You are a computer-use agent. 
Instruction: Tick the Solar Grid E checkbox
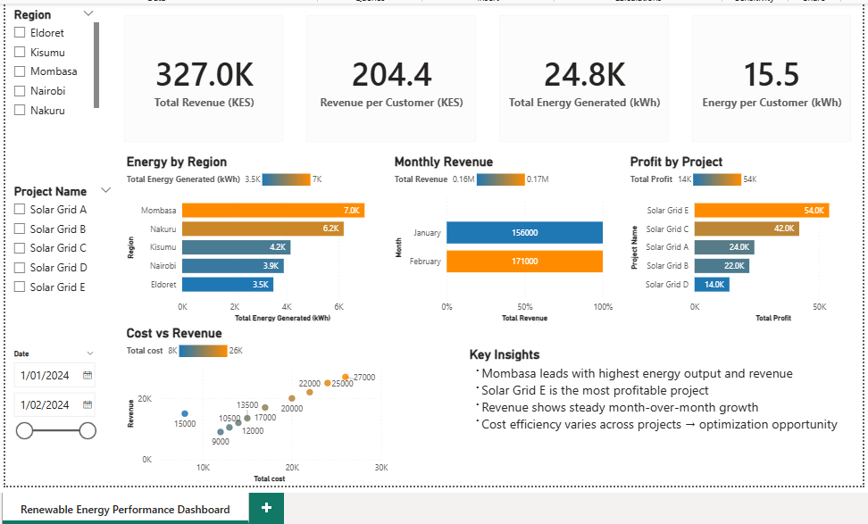point(20,287)
